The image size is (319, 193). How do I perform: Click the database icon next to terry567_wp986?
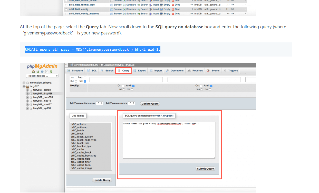coord(31,108)
